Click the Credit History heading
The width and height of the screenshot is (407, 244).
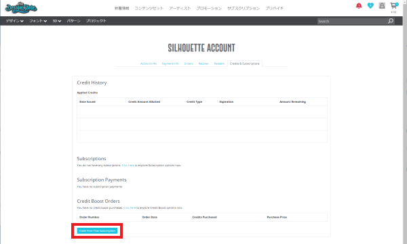tap(92, 82)
